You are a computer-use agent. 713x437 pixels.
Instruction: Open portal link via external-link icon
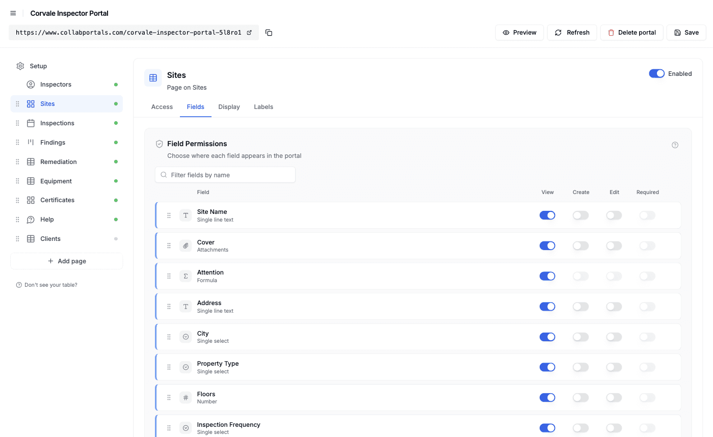click(x=249, y=33)
